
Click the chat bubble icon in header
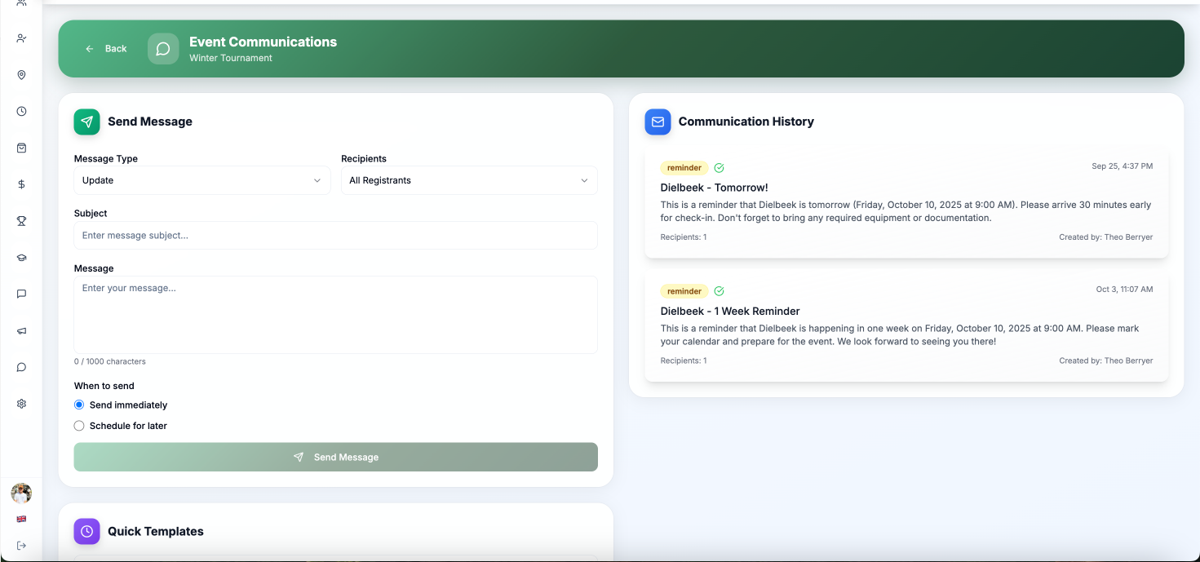(x=163, y=49)
